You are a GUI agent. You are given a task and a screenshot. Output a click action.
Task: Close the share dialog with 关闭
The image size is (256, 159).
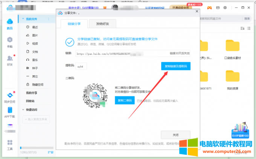pyautogui.click(x=175, y=135)
